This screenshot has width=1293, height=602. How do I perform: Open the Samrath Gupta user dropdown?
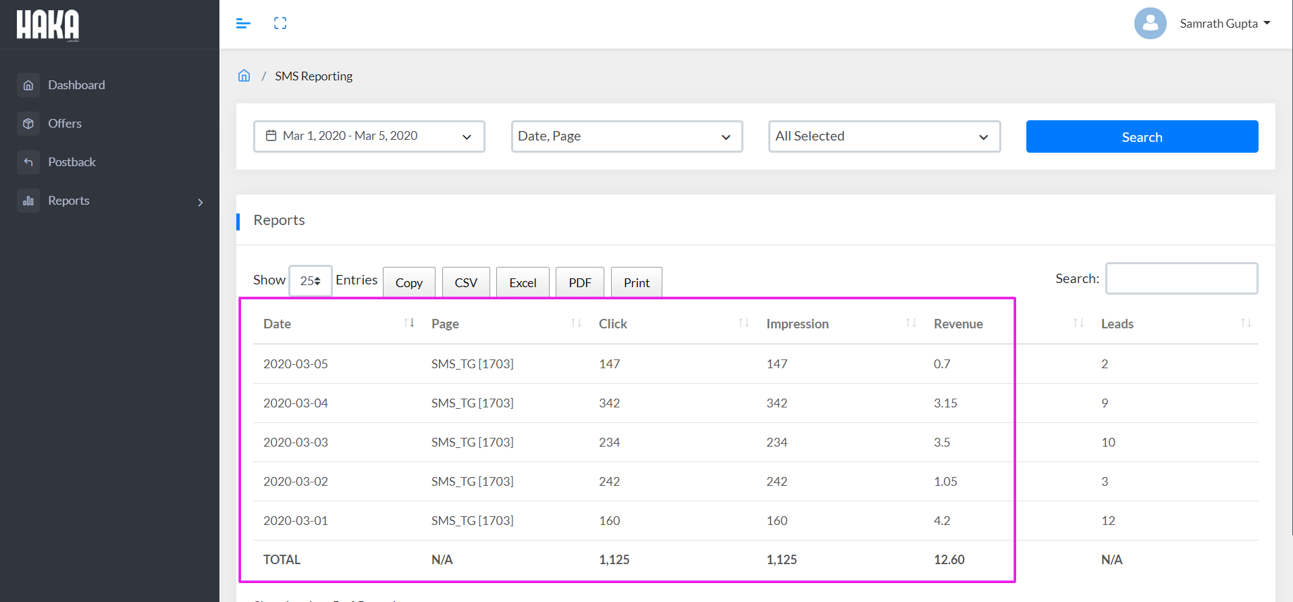pos(1225,24)
